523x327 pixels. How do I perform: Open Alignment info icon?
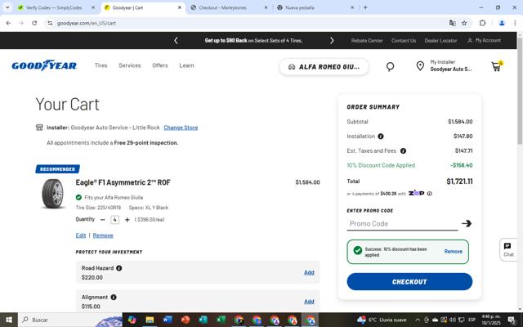[114, 297]
